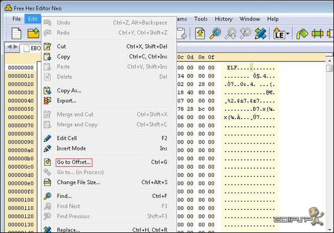
Task: Choose Go to... (in Process) entry
Action: [108, 172]
